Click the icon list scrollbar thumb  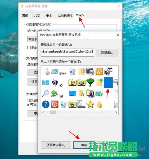click(x=53, y=112)
